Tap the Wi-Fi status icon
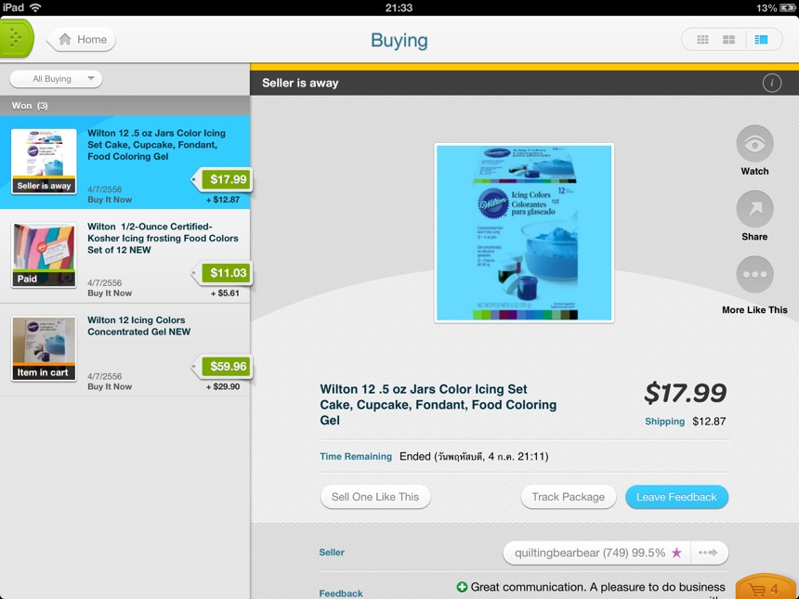 pyautogui.click(x=35, y=7)
